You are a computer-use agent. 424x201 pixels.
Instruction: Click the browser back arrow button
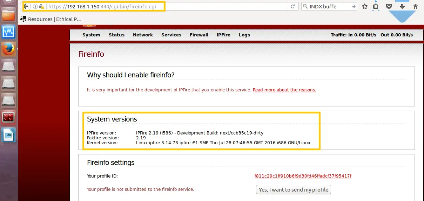(x=26, y=6)
